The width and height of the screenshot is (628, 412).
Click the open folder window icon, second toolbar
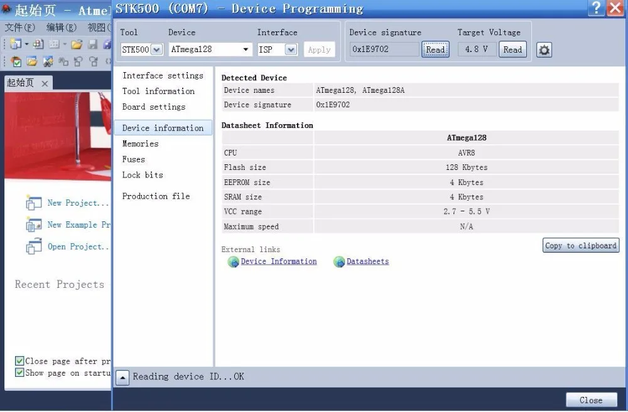(x=31, y=61)
